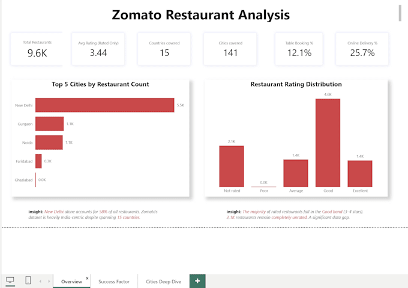Click the Ghaziabad bar

[35, 180]
